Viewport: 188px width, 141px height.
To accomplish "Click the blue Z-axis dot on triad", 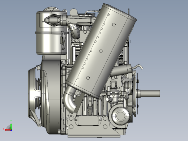I will click(11, 130).
